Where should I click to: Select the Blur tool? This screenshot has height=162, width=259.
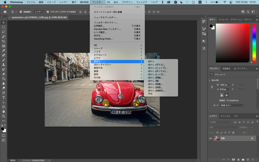[x=4, y=83]
